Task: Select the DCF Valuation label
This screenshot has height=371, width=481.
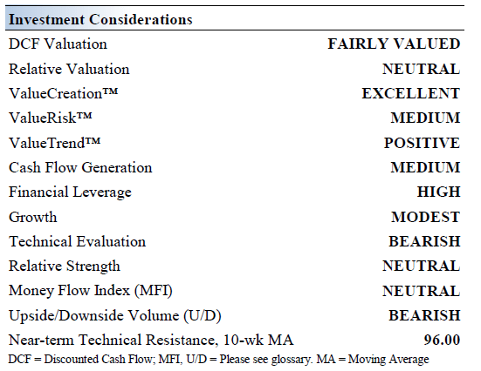Action: pos(58,44)
